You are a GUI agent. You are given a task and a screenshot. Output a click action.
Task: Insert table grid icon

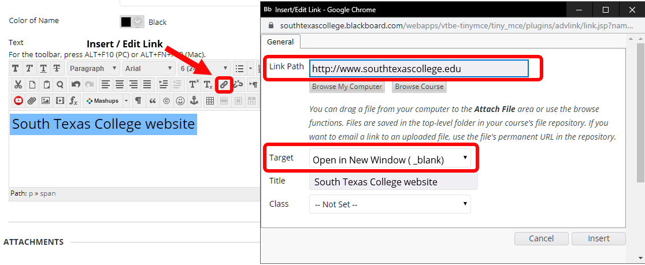point(210,100)
